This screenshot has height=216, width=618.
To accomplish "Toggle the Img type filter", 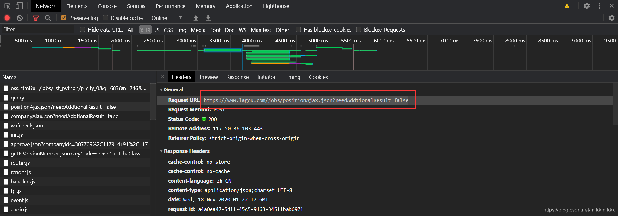I will [182, 30].
